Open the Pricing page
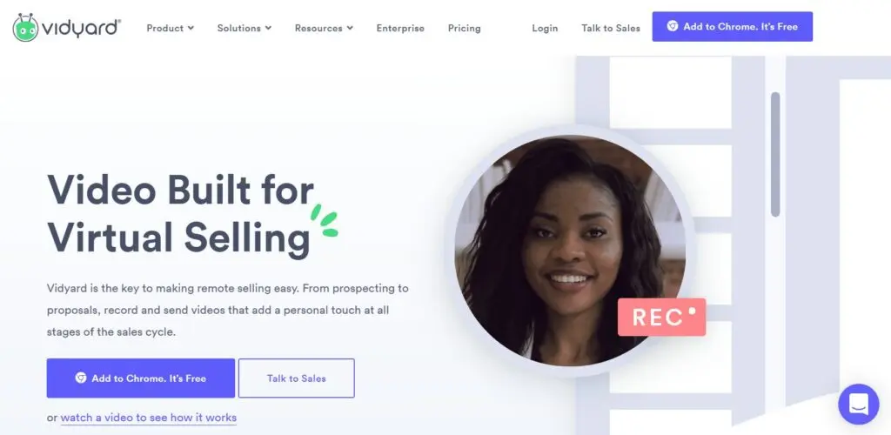891x435 pixels. tap(465, 28)
